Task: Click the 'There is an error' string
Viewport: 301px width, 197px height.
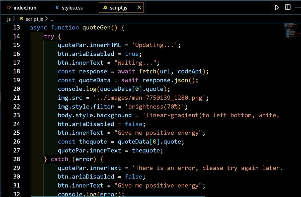Action: tap(207, 168)
